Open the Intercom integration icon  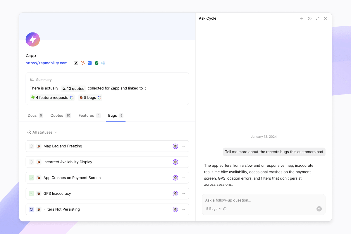pos(90,63)
